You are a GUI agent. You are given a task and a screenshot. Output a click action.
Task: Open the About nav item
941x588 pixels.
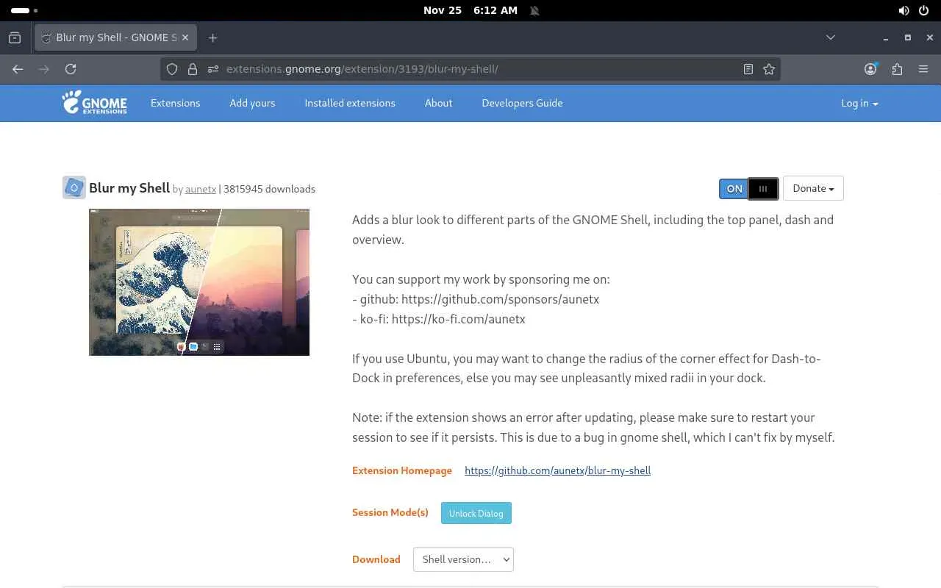tap(438, 103)
